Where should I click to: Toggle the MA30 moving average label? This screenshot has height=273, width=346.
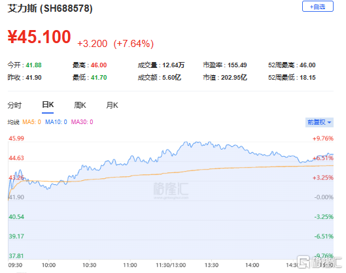pos(82,122)
